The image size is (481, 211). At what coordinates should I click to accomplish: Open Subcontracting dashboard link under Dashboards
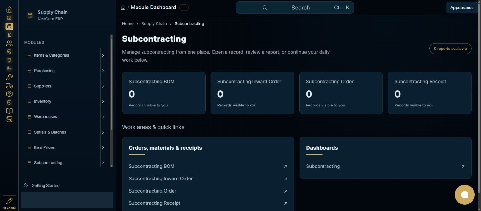pos(385,167)
